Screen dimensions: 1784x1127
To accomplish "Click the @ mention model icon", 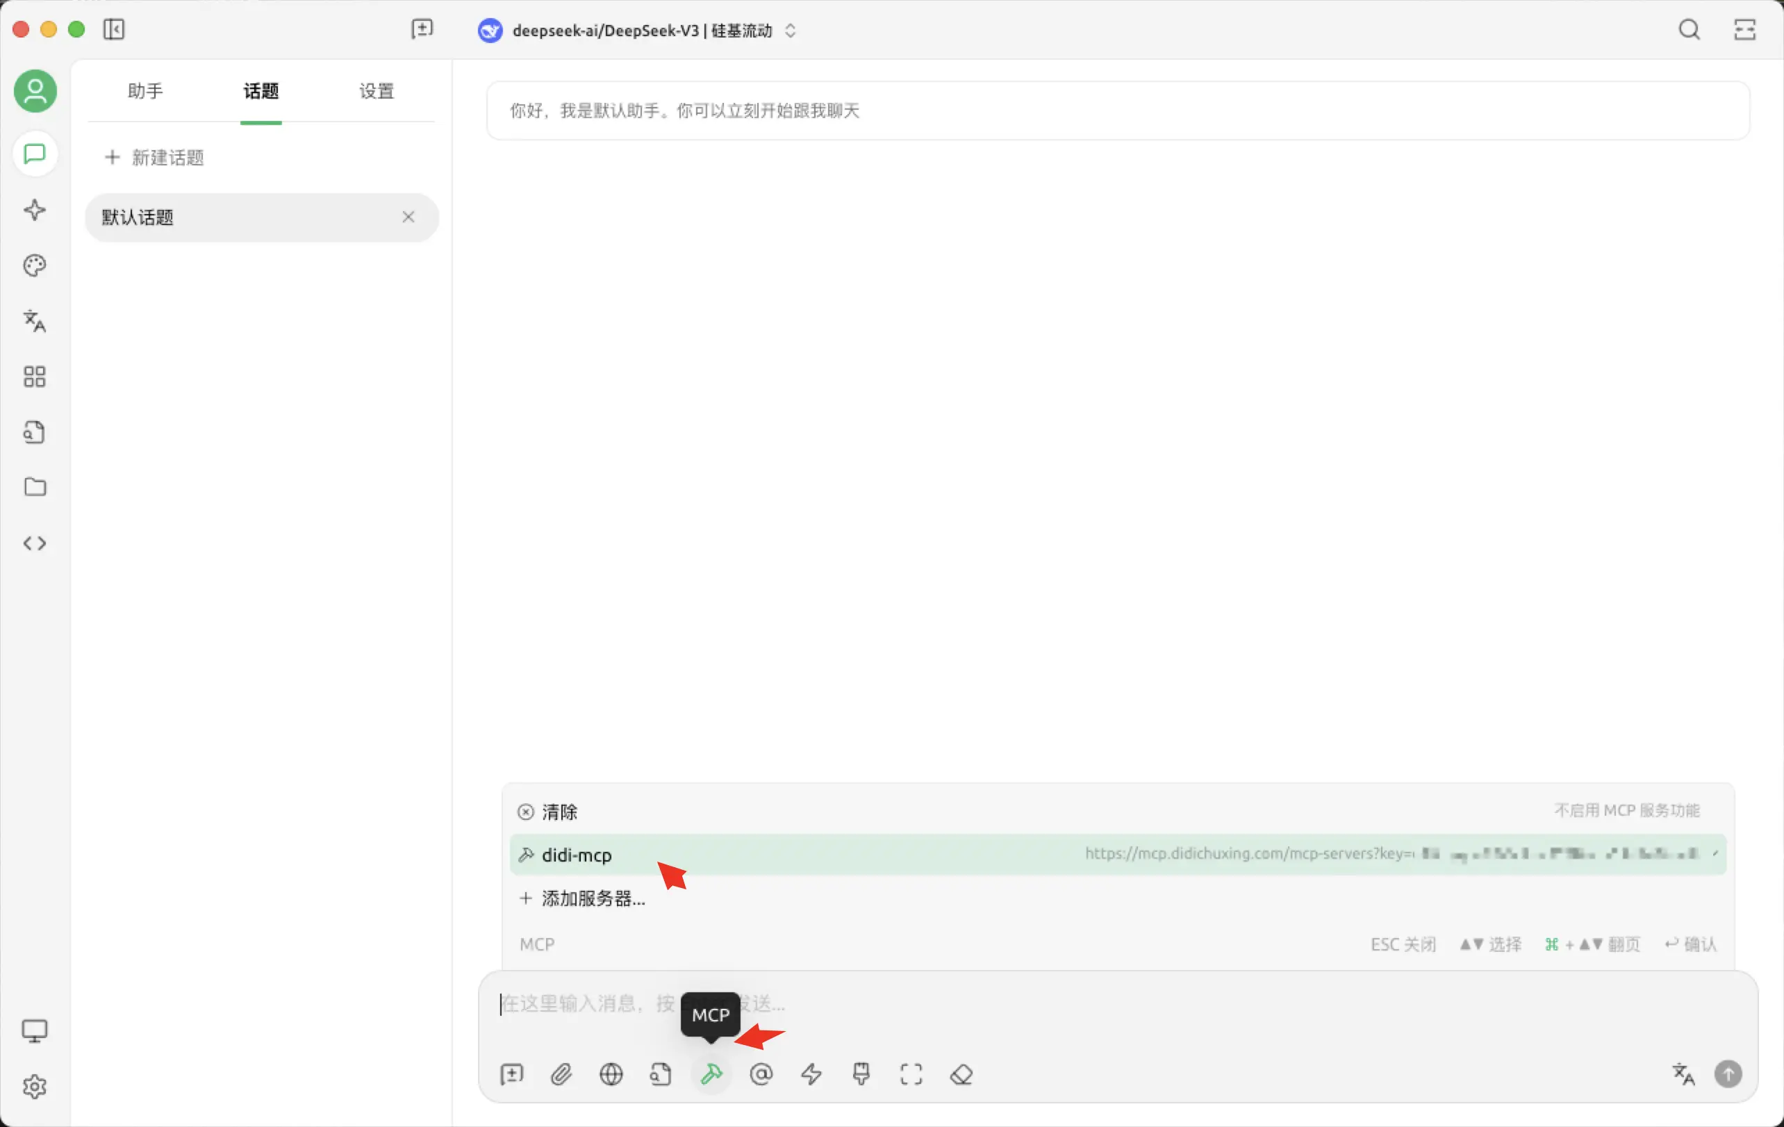I will 761,1073.
